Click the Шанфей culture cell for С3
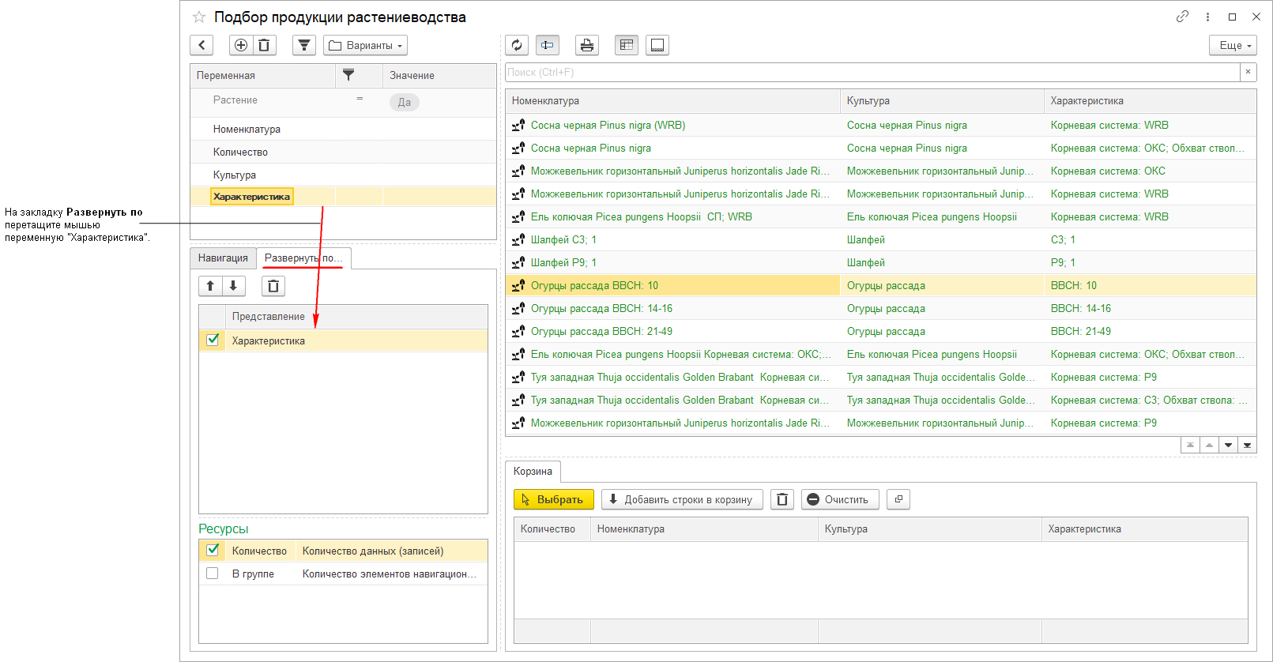This screenshot has height=662, width=1273. point(942,239)
